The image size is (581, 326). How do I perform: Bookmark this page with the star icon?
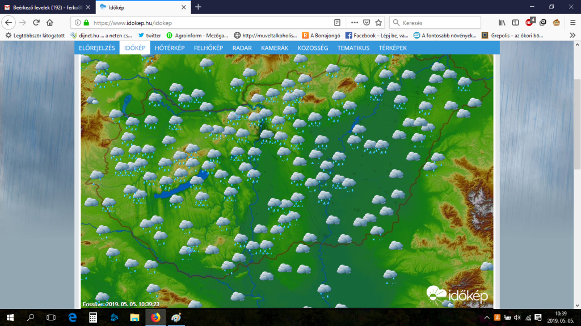378,23
